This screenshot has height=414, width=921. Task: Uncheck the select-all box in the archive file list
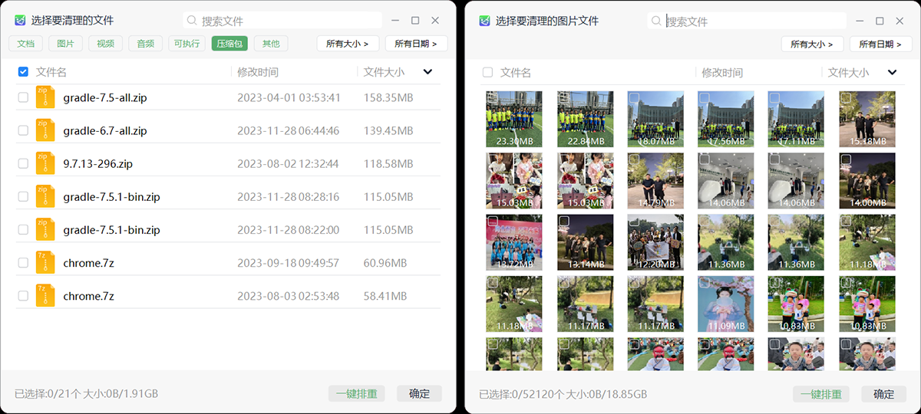coord(23,72)
